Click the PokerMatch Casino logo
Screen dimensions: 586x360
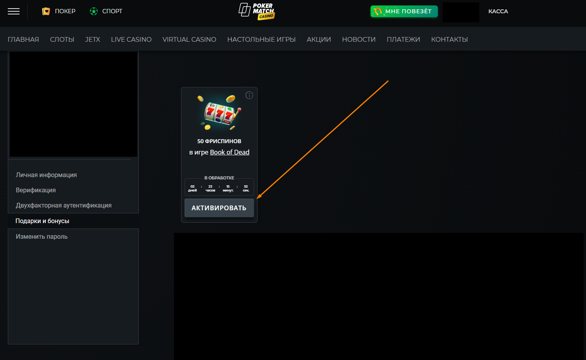257,11
